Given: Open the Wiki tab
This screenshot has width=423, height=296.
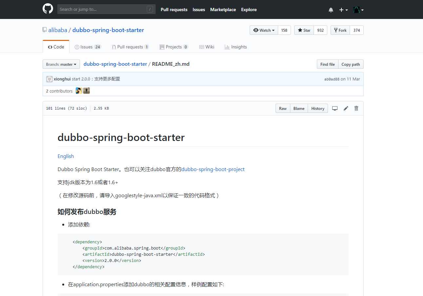Looking at the screenshot, I should (207, 47).
